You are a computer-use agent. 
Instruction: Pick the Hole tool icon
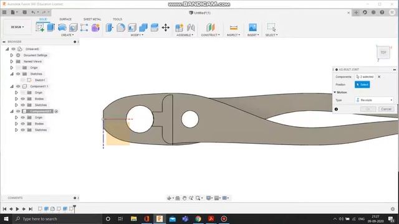74,27
